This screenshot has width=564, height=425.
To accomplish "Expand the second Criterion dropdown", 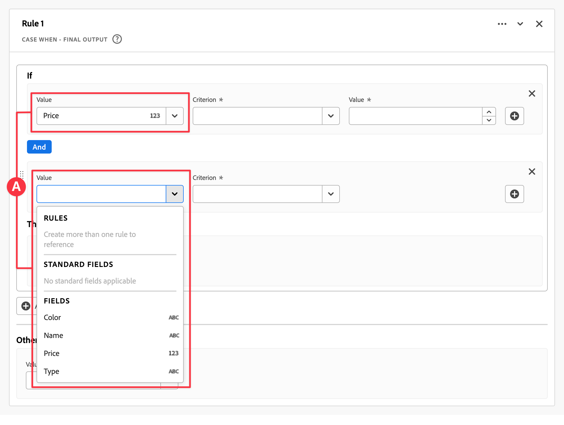I will [x=331, y=194].
